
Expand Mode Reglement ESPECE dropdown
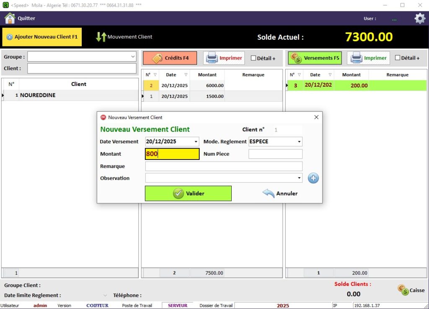coord(299,142)
